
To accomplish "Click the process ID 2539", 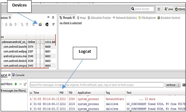I will pos(30,61).
